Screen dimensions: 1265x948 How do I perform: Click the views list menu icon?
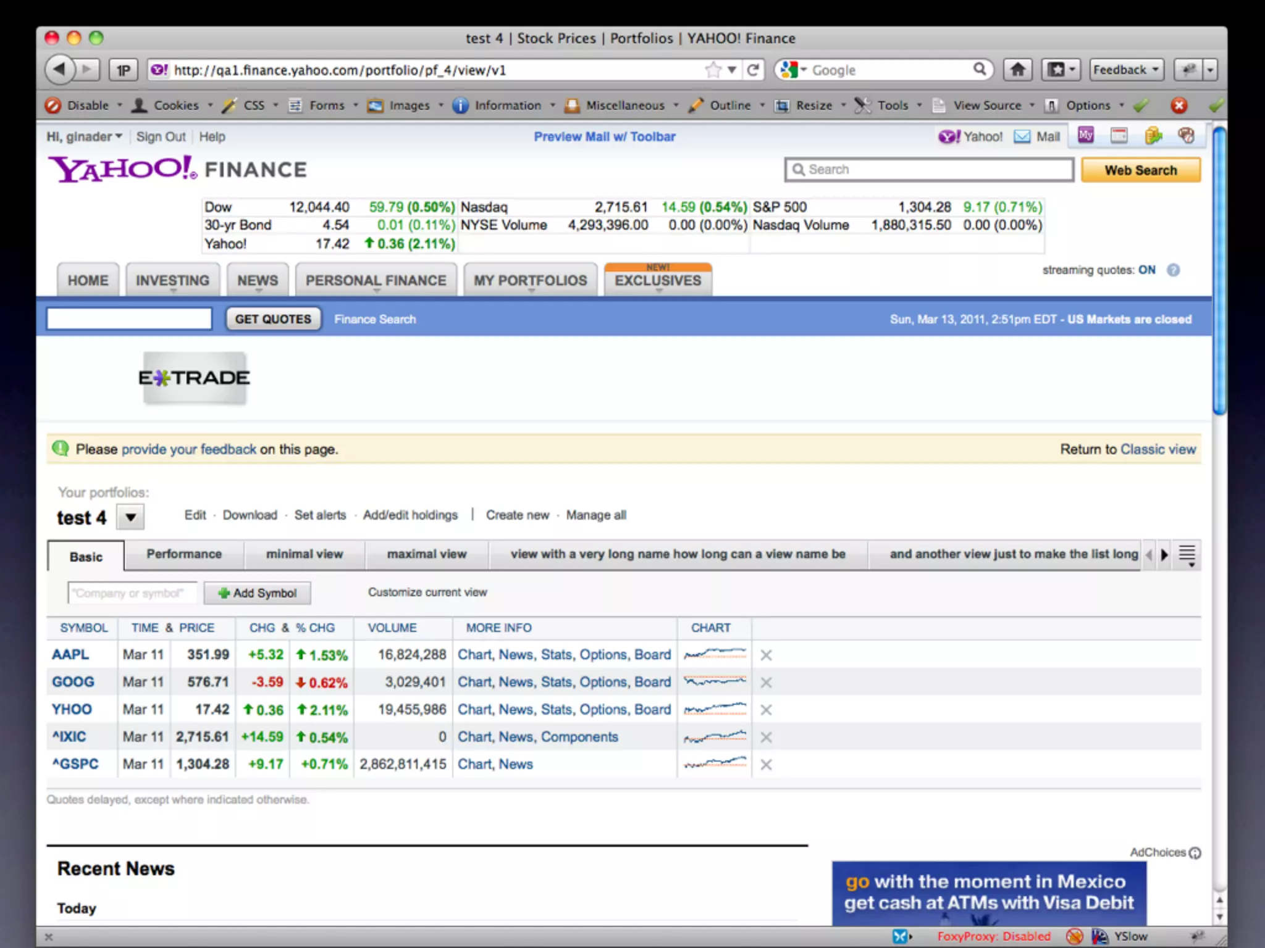point(1187,555)
